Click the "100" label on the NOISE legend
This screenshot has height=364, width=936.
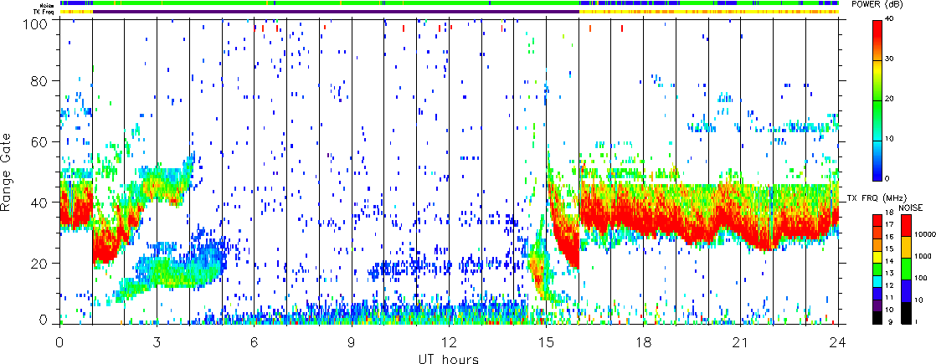click(x=921, y=278)
